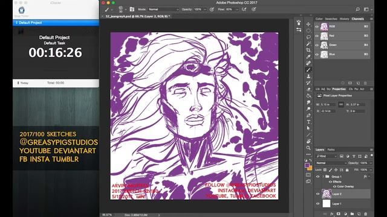Select the Healing Brush tool
This screenshot has height=217, width=387.
308,63
